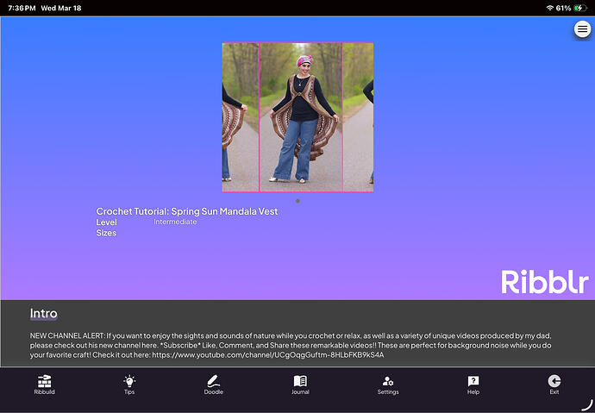Viewport: 595px width, 413px height.
Task: Tap the Intermediate level value
Action: (175, 222)
